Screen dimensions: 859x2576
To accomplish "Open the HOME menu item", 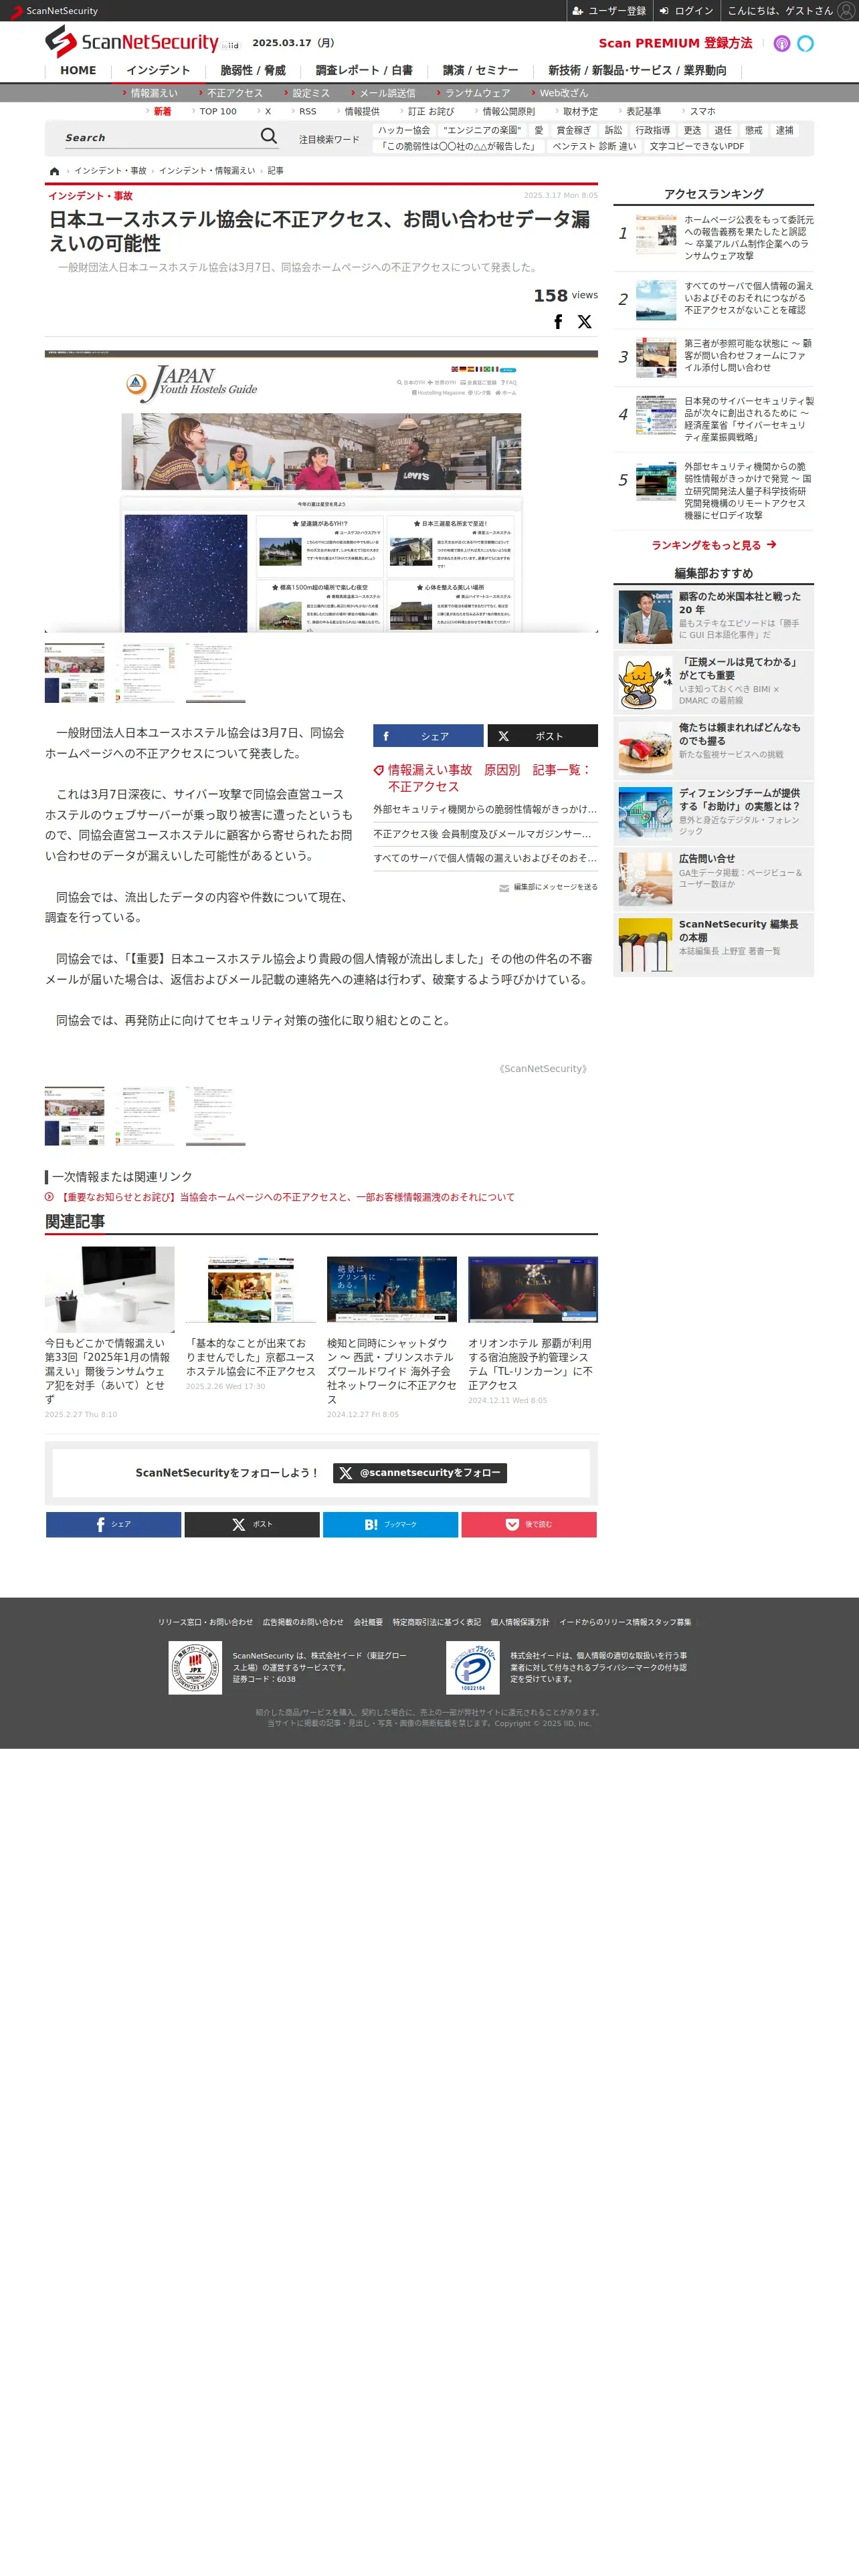I will (x=78, y=71).
